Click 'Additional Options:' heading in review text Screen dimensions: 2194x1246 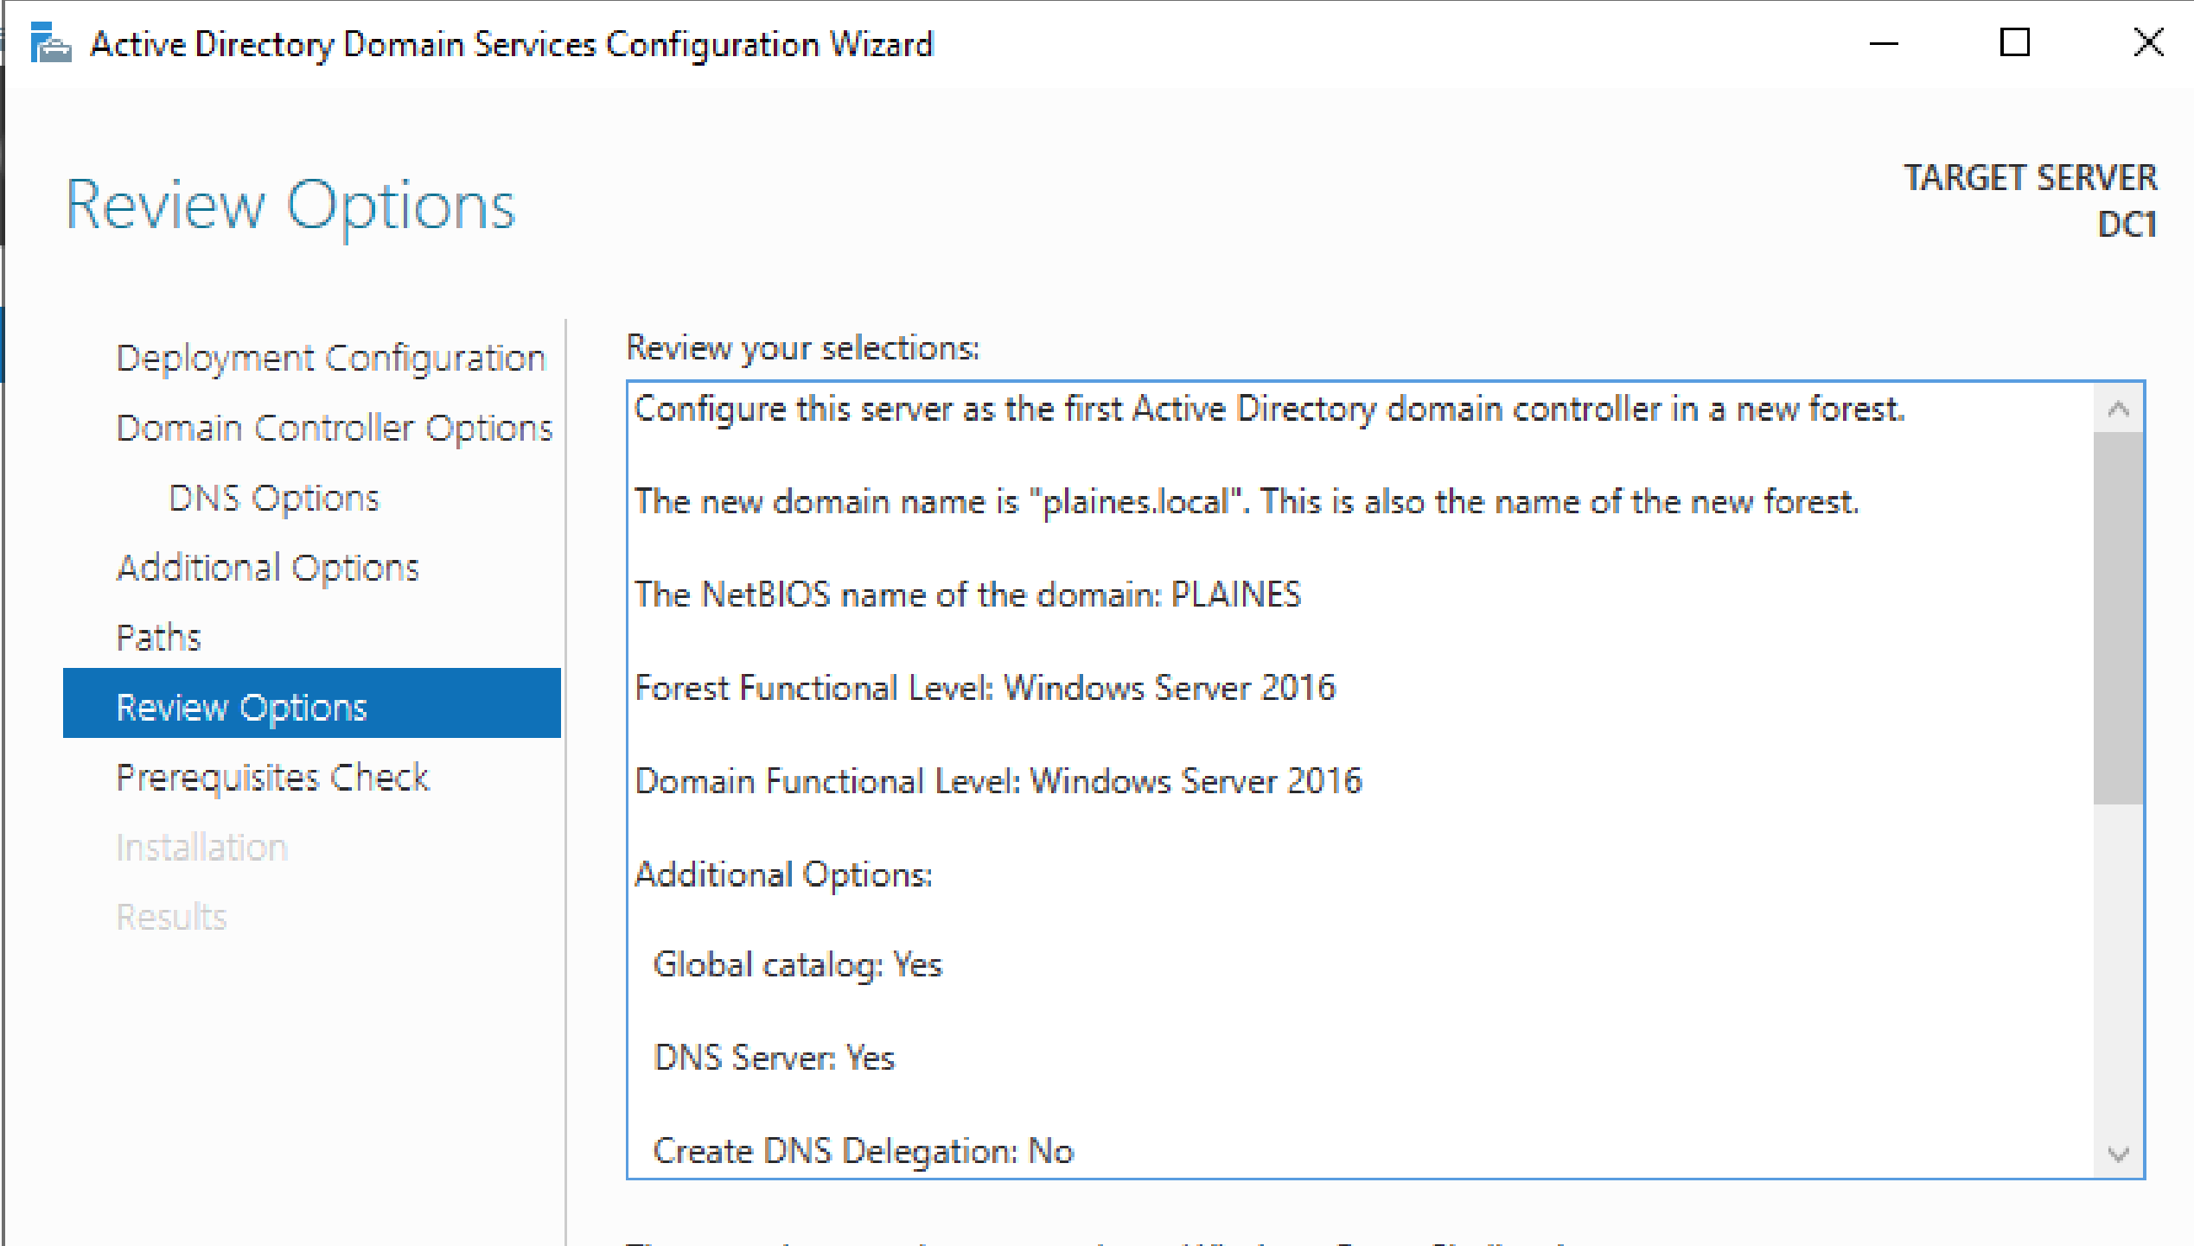coord(783,874)
